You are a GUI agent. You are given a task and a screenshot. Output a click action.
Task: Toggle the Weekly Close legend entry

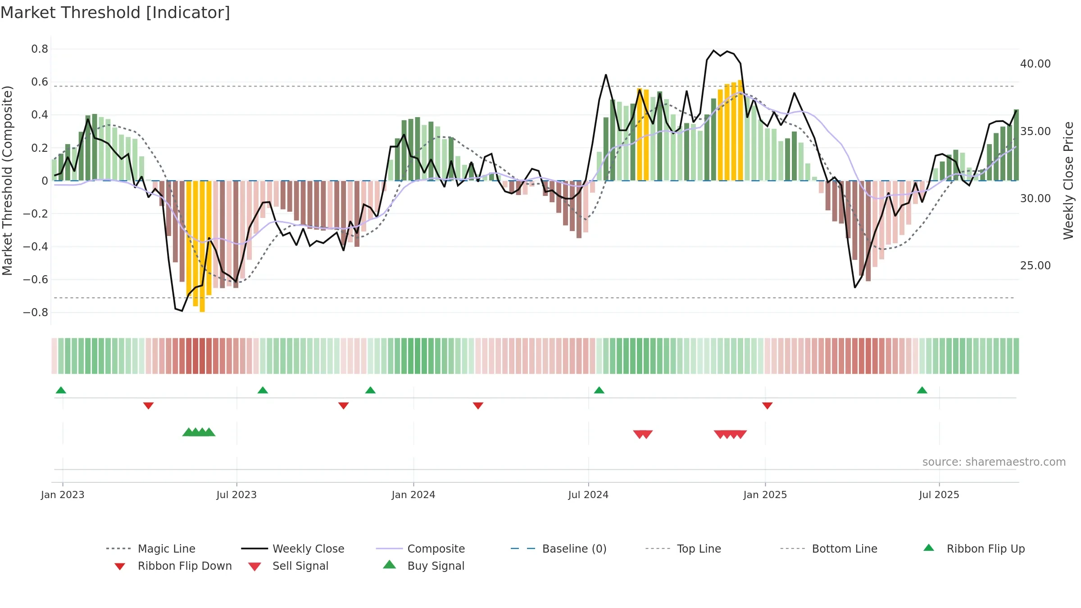click(293, 549)
